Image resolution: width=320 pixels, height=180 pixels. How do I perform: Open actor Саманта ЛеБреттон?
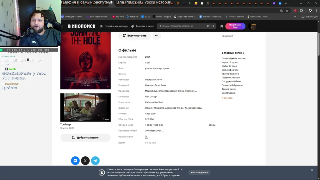pos(232,85)
